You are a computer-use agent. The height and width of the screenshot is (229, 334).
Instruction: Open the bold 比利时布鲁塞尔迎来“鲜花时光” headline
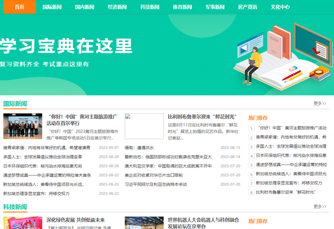coord(202,117)
